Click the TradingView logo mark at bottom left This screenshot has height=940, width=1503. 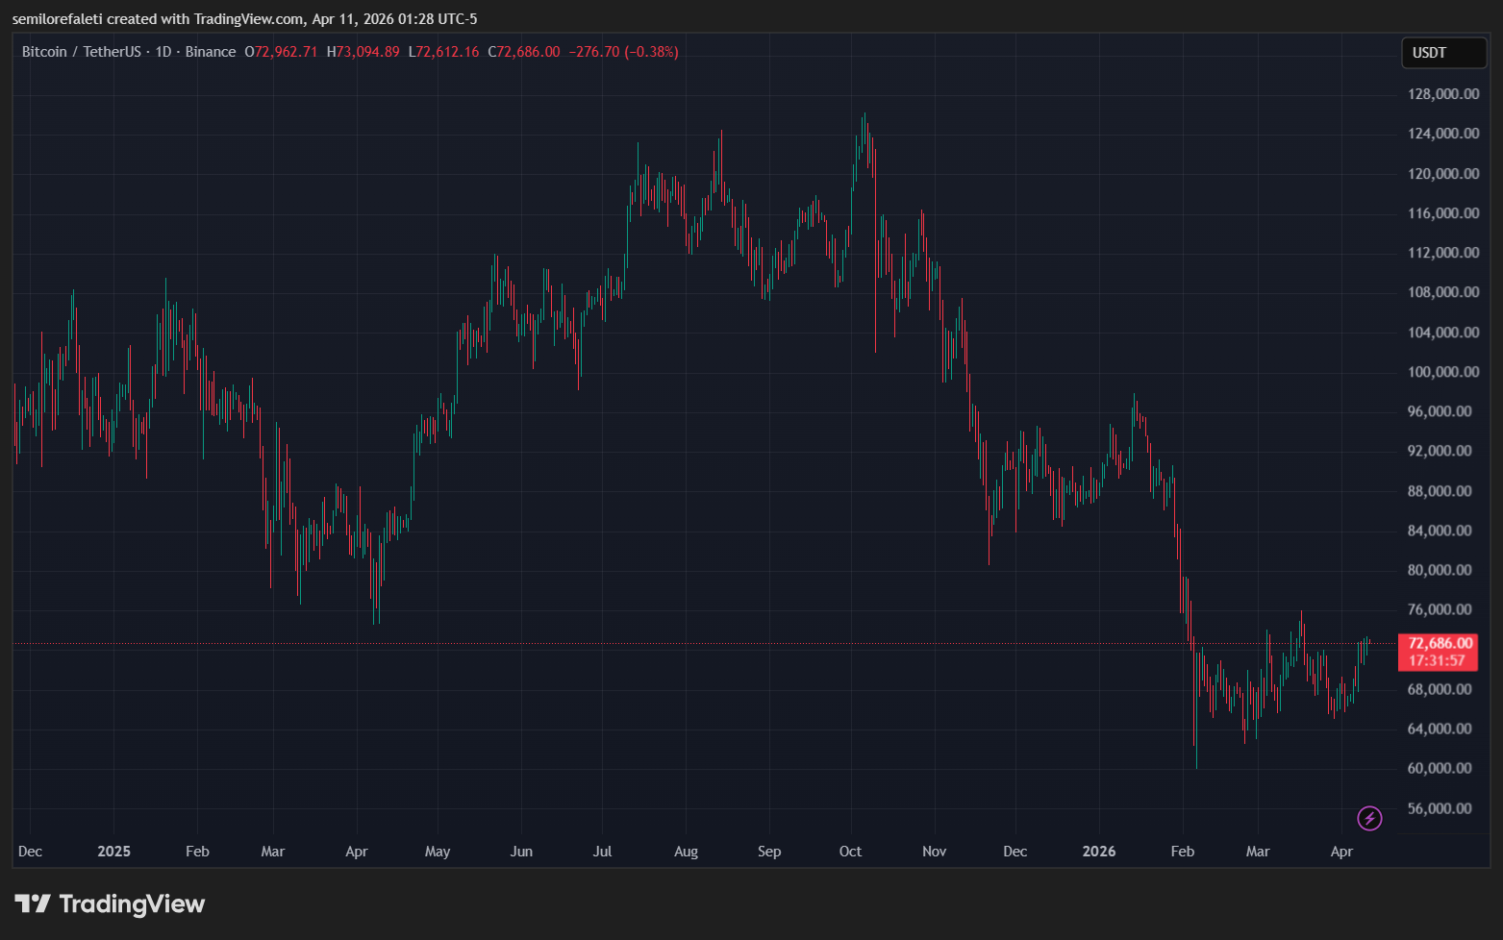[x=32, y=904]
